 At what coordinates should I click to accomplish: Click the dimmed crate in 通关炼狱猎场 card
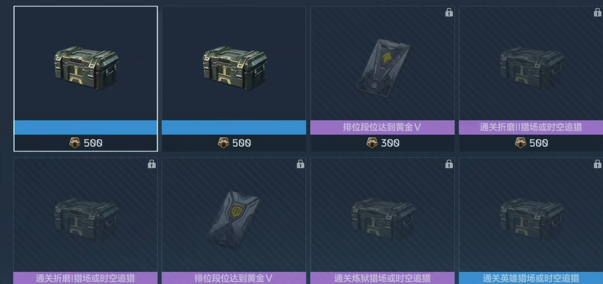(x=383, y=218)
